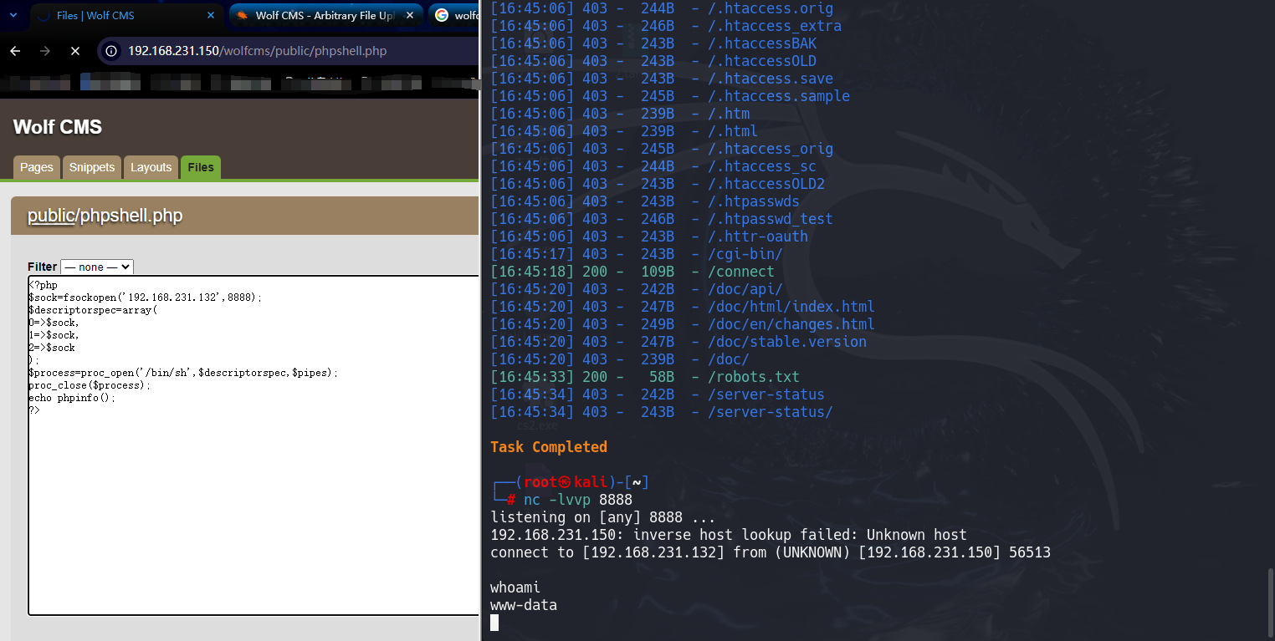Click the terminal cursor block
The image size is (1275, 641).
coord(494,623)
